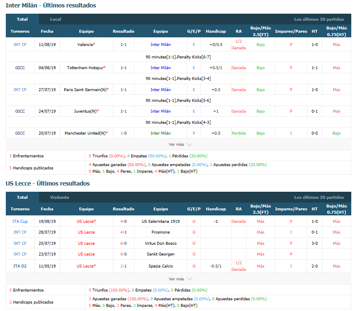This screenshot has height=311, width=355.
Task: Click 'Penalty Kicks[5-6]' note row
Action: coord(178,100)
